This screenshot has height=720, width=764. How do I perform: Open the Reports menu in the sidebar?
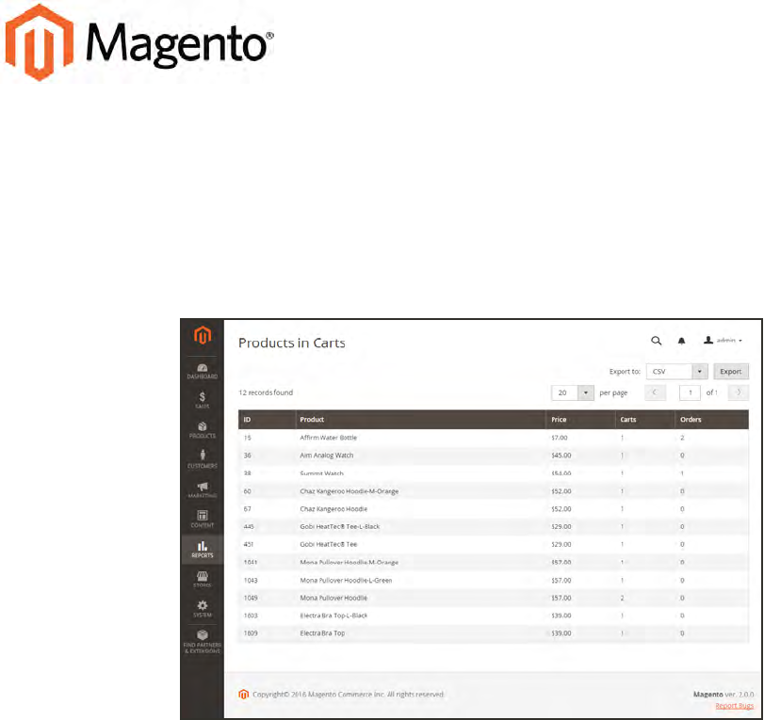click(x=203, y=550)
